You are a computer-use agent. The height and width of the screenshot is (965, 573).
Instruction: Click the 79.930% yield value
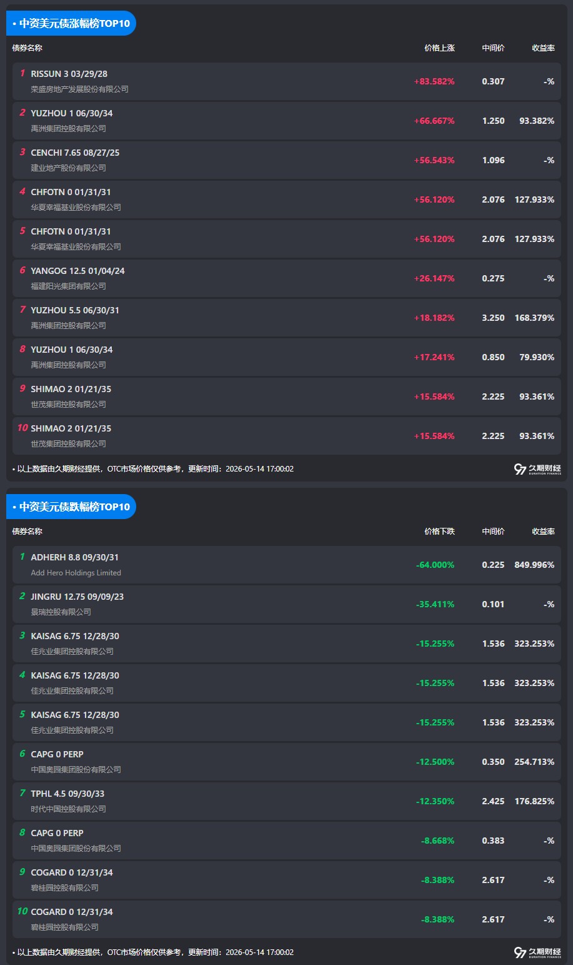(x=537, y=357)
